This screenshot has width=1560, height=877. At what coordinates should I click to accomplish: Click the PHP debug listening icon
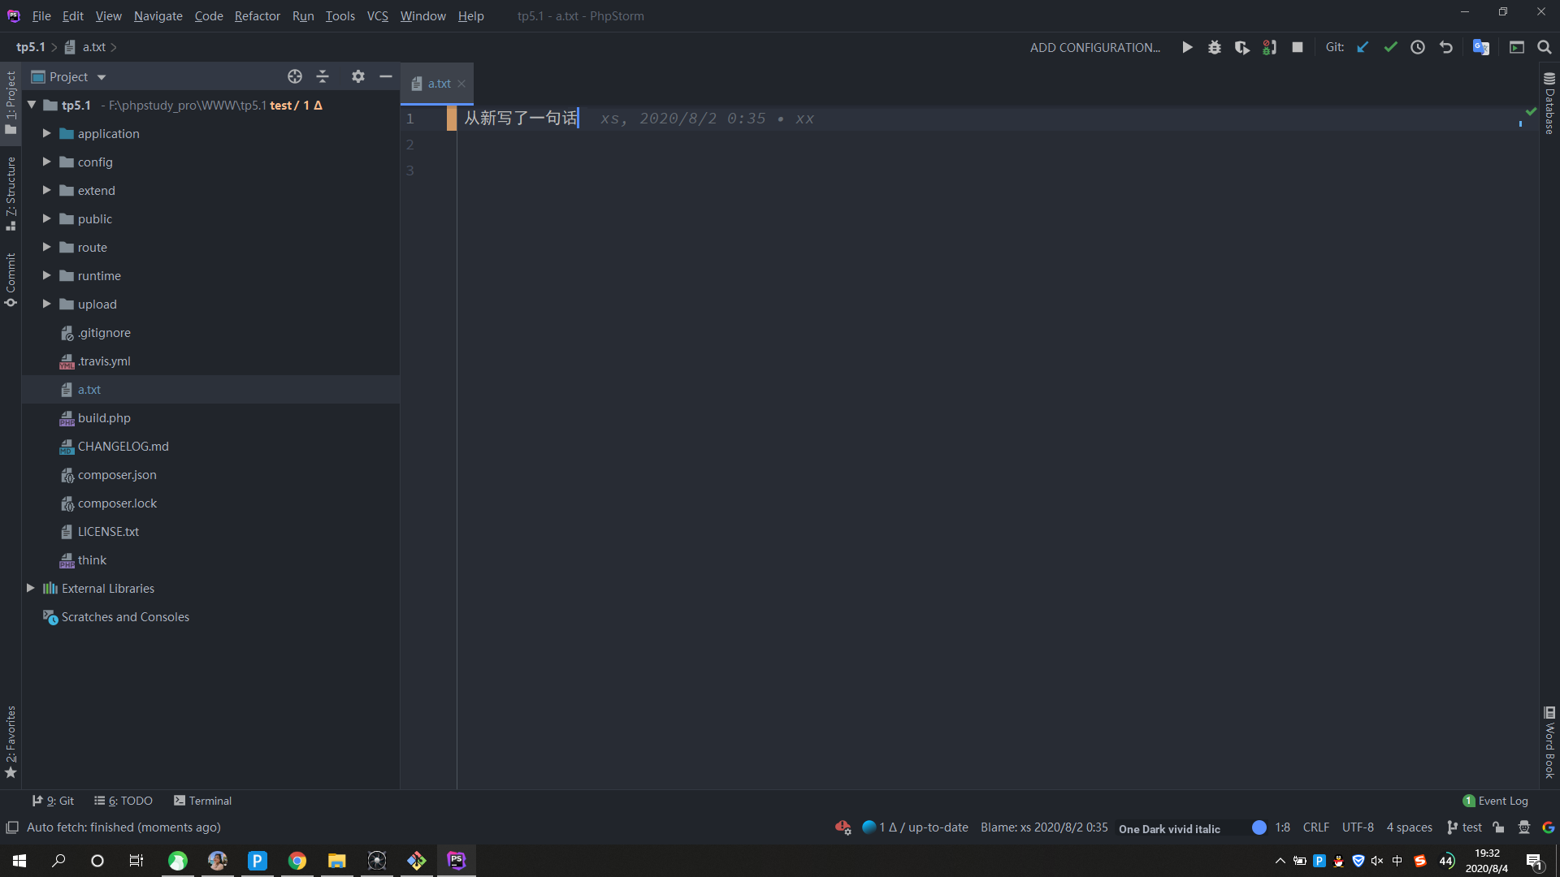(x=1270, y=47)
